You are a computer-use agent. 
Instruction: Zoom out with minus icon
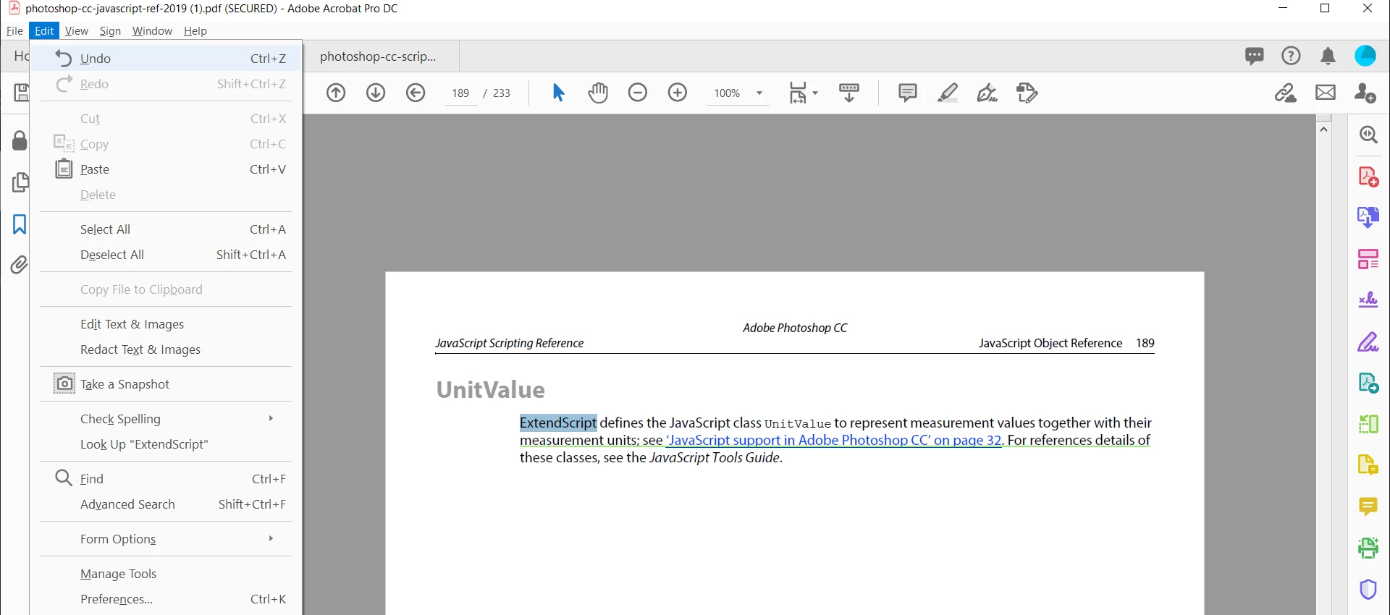[x=638, y=93]
